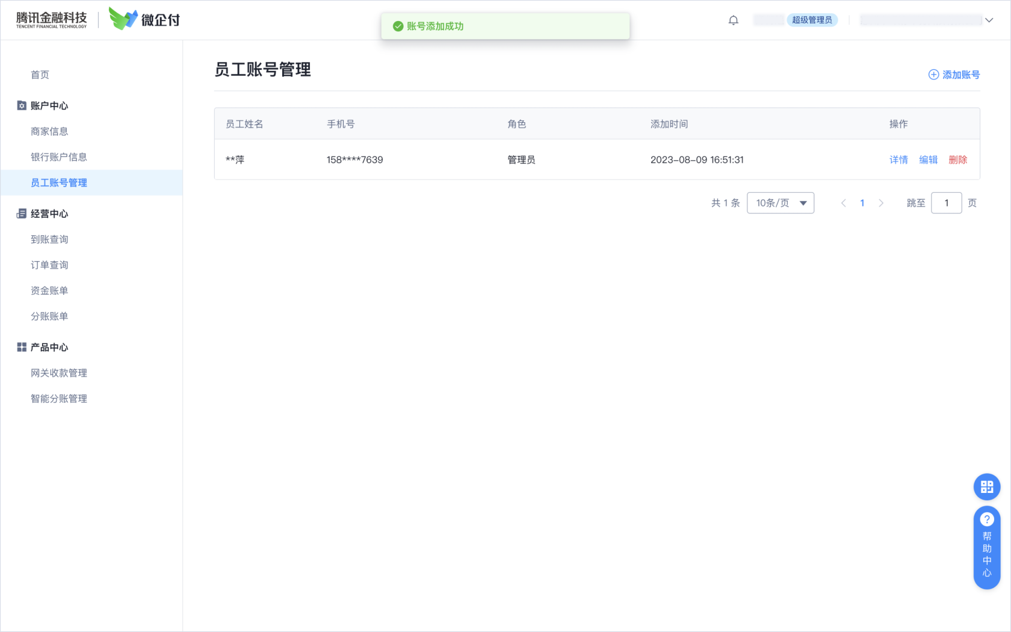Viewport: 1011px width, 632px height.
Task: Click the 账户中心 section header
Action: (x=49, y=105)
